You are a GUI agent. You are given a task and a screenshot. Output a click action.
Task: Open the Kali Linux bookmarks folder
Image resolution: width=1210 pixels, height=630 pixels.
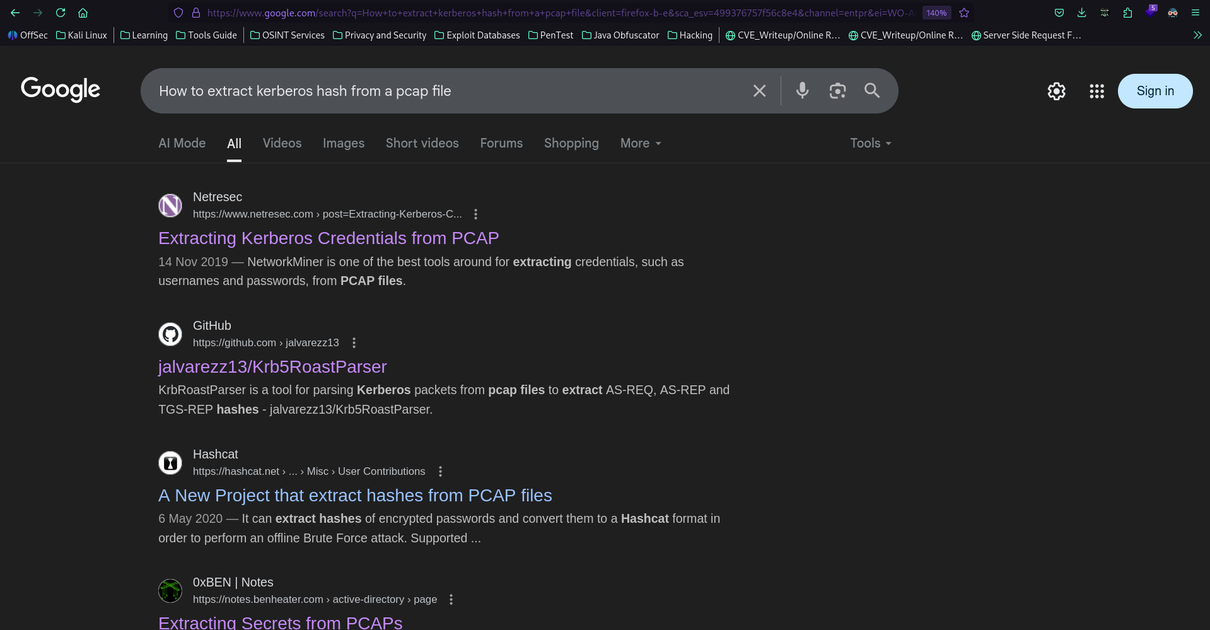82,35
